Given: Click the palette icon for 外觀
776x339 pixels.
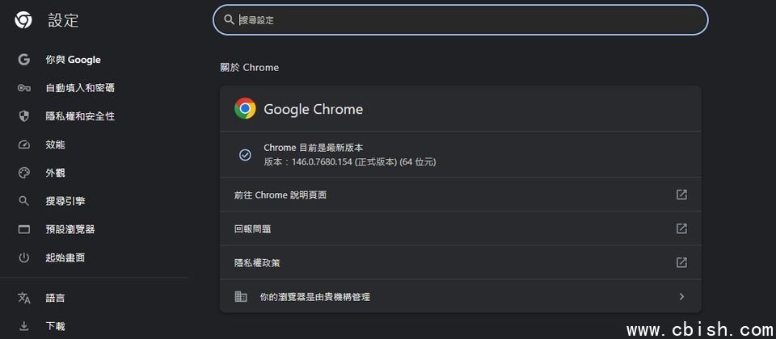Looking at the screenshot, I should tap(24, 173).
